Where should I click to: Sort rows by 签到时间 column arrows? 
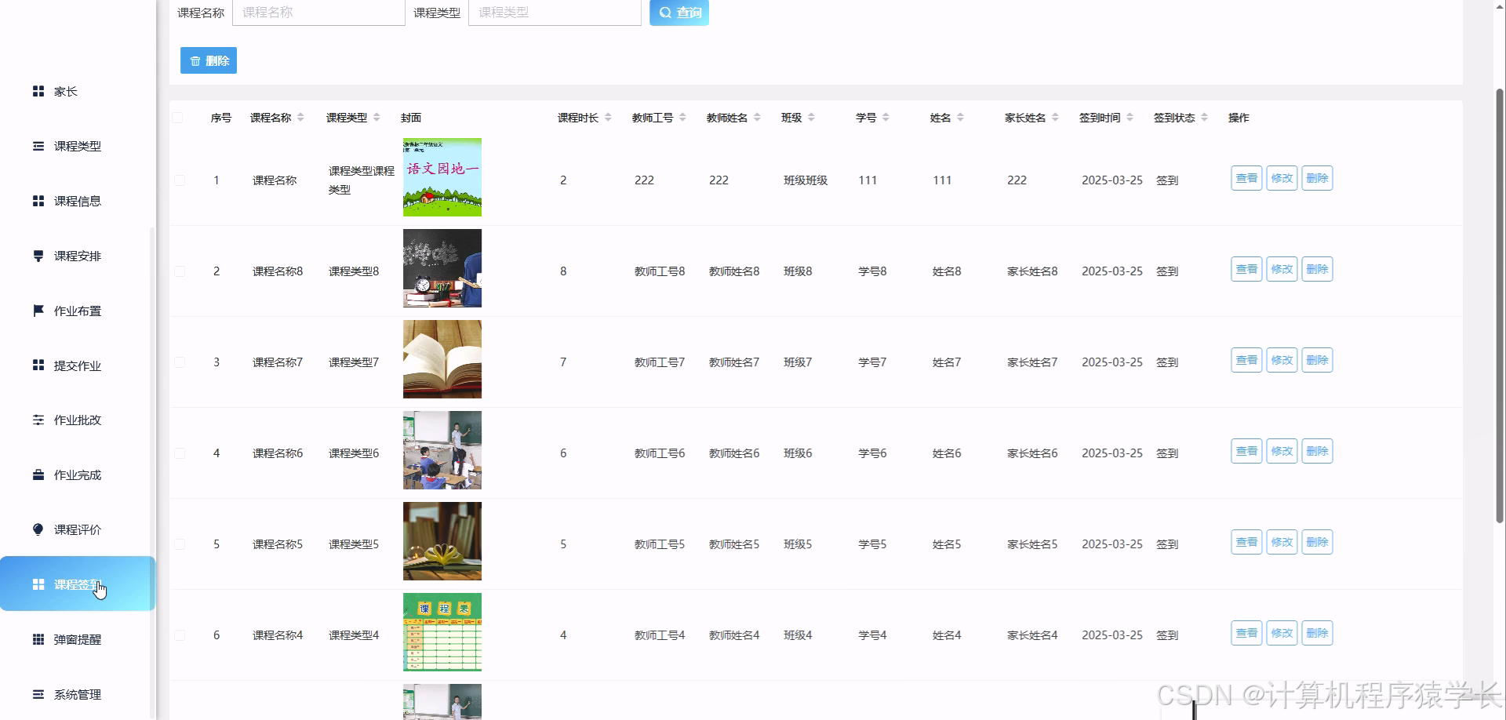[x=1131, y=117]
